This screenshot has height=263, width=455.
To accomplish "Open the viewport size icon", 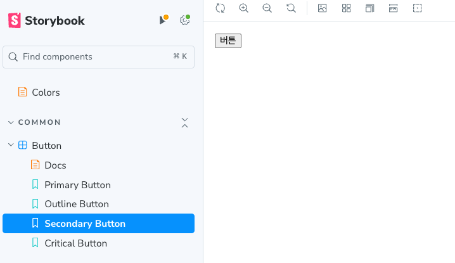I will [x=369, y=8].
